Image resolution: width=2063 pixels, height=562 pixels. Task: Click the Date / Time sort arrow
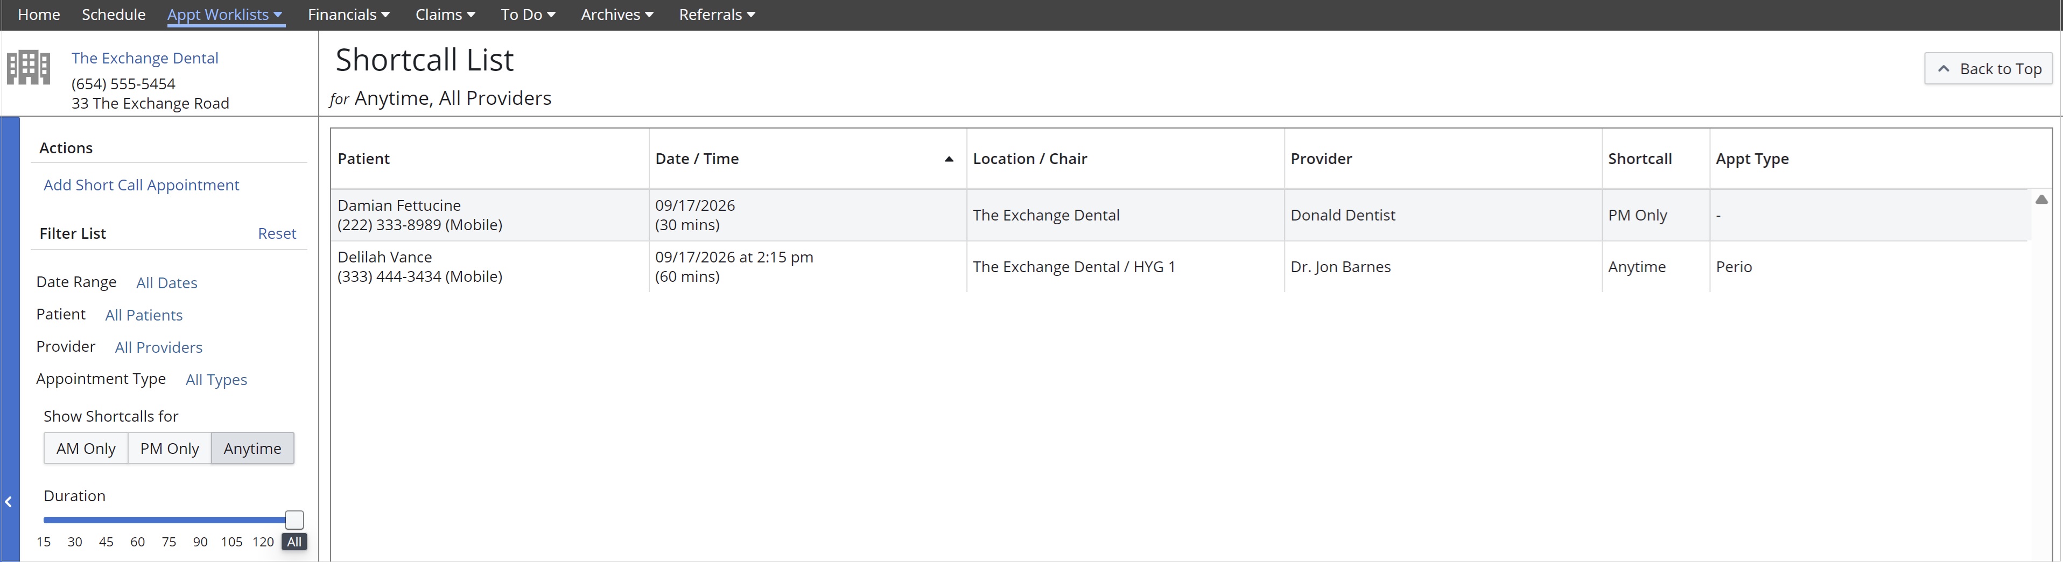(949, 159)
